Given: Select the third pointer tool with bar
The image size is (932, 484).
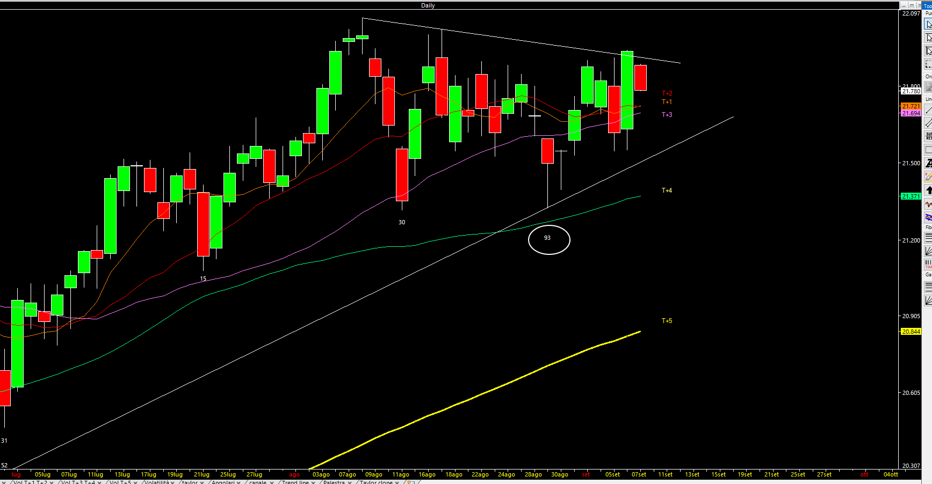Looking at the screenshot, I should 928,51.
